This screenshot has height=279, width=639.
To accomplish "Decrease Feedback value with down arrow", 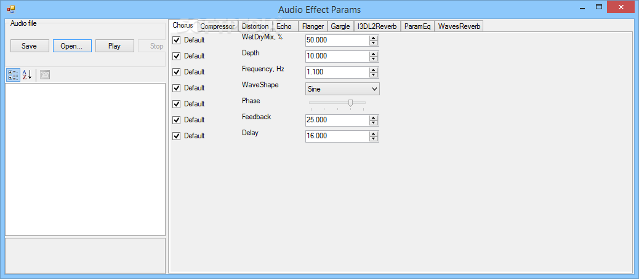I will pos(373,123).
